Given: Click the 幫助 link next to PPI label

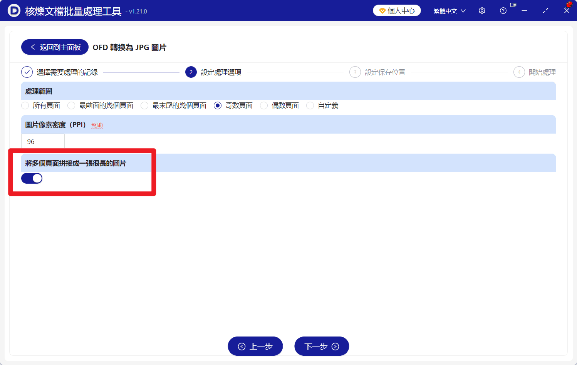Looking at the screenshot, I should [x=96, y=125].
